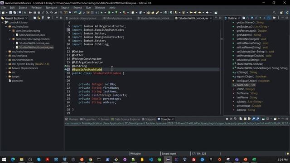This screenshot has height=163, width=290.
Task: Open the Refactor menu
Action: 36,8
